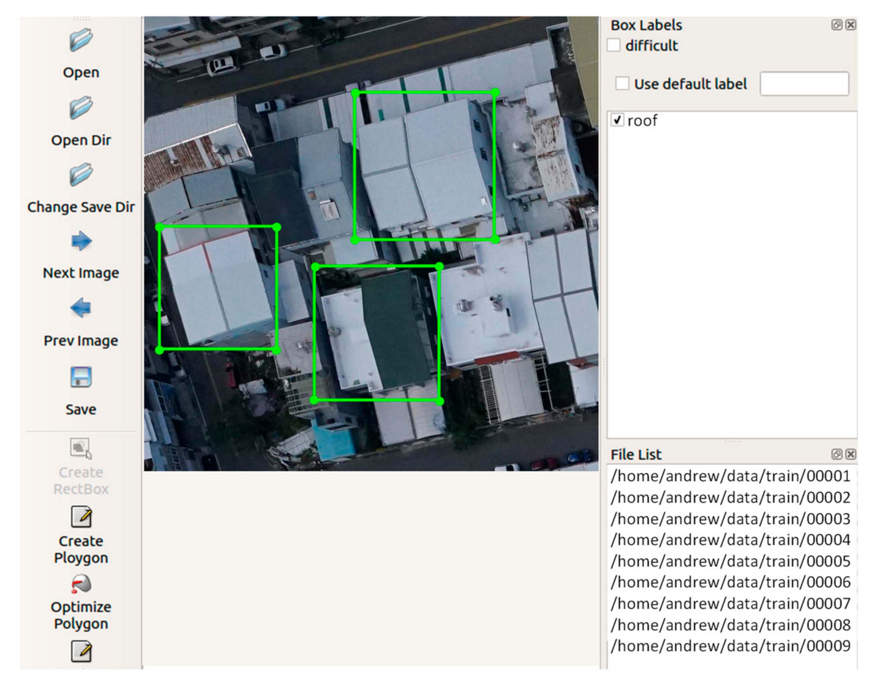Click the default label text field
The height and width of the screenshot is (686, 874).
pos(804,84)
